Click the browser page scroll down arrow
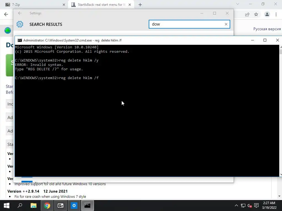 pos(279,196)
